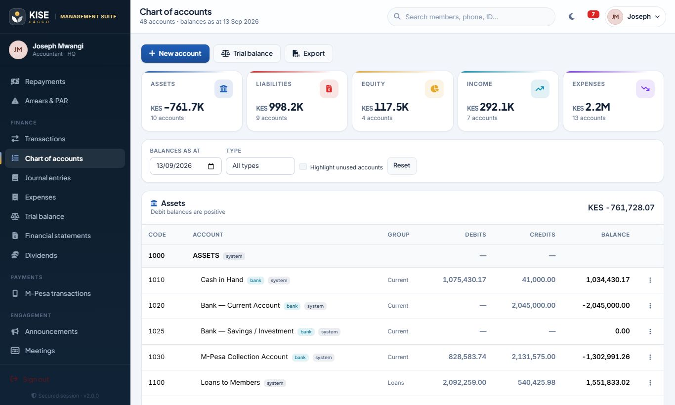Open notifications bell with 7 badge
The height and width of the screenshot is (405, 675).
592,16
